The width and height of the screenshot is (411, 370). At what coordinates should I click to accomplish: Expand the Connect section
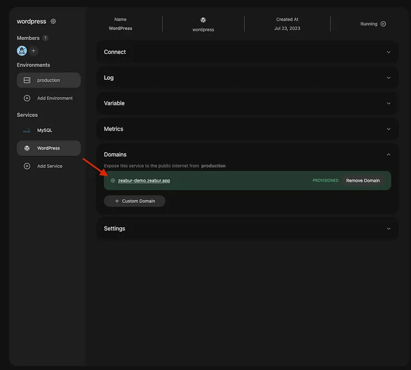click(x=388, y=52)
